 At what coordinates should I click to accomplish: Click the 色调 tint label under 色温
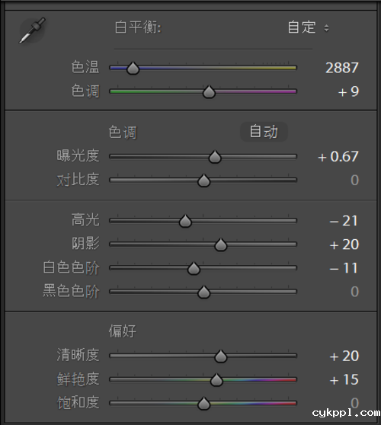pyautogui.click(x=85, y=91)
